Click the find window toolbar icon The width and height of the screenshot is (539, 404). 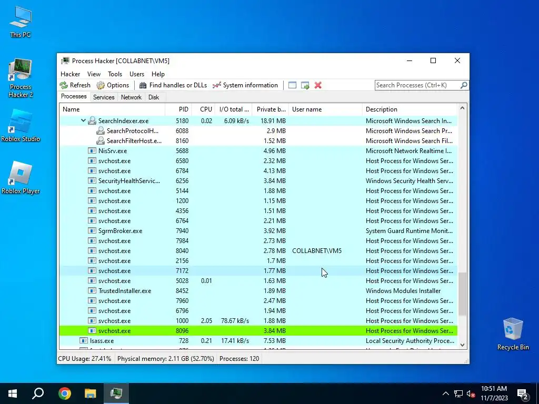click(x=292, y=85)
